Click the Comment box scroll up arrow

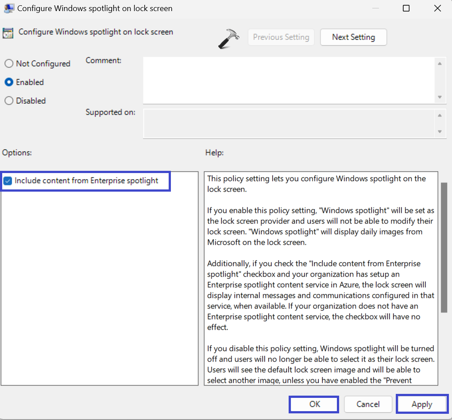[x=439, y=64]
